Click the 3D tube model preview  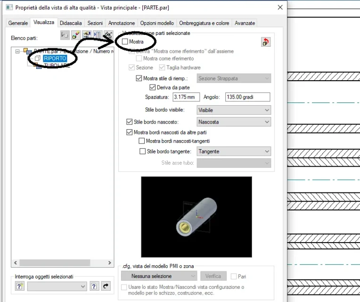[196, 217]
